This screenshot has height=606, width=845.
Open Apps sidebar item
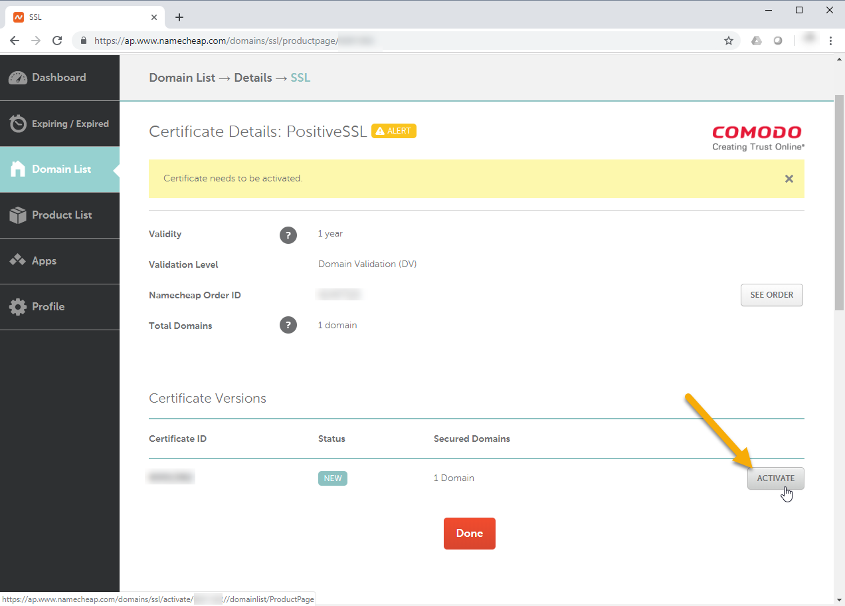(x=60, y=261)
